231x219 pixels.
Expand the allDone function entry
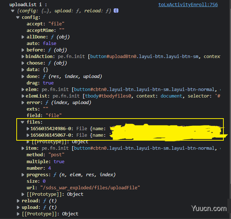coord(23,37)
